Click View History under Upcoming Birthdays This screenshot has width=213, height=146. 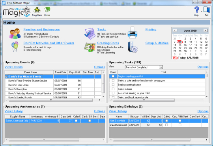point(118,111)
